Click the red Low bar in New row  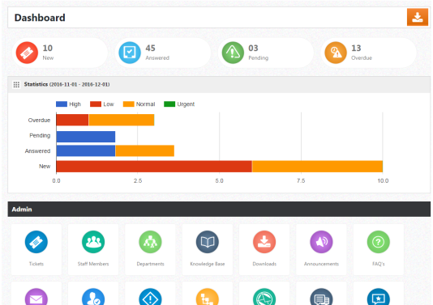(x=154, y=167)
